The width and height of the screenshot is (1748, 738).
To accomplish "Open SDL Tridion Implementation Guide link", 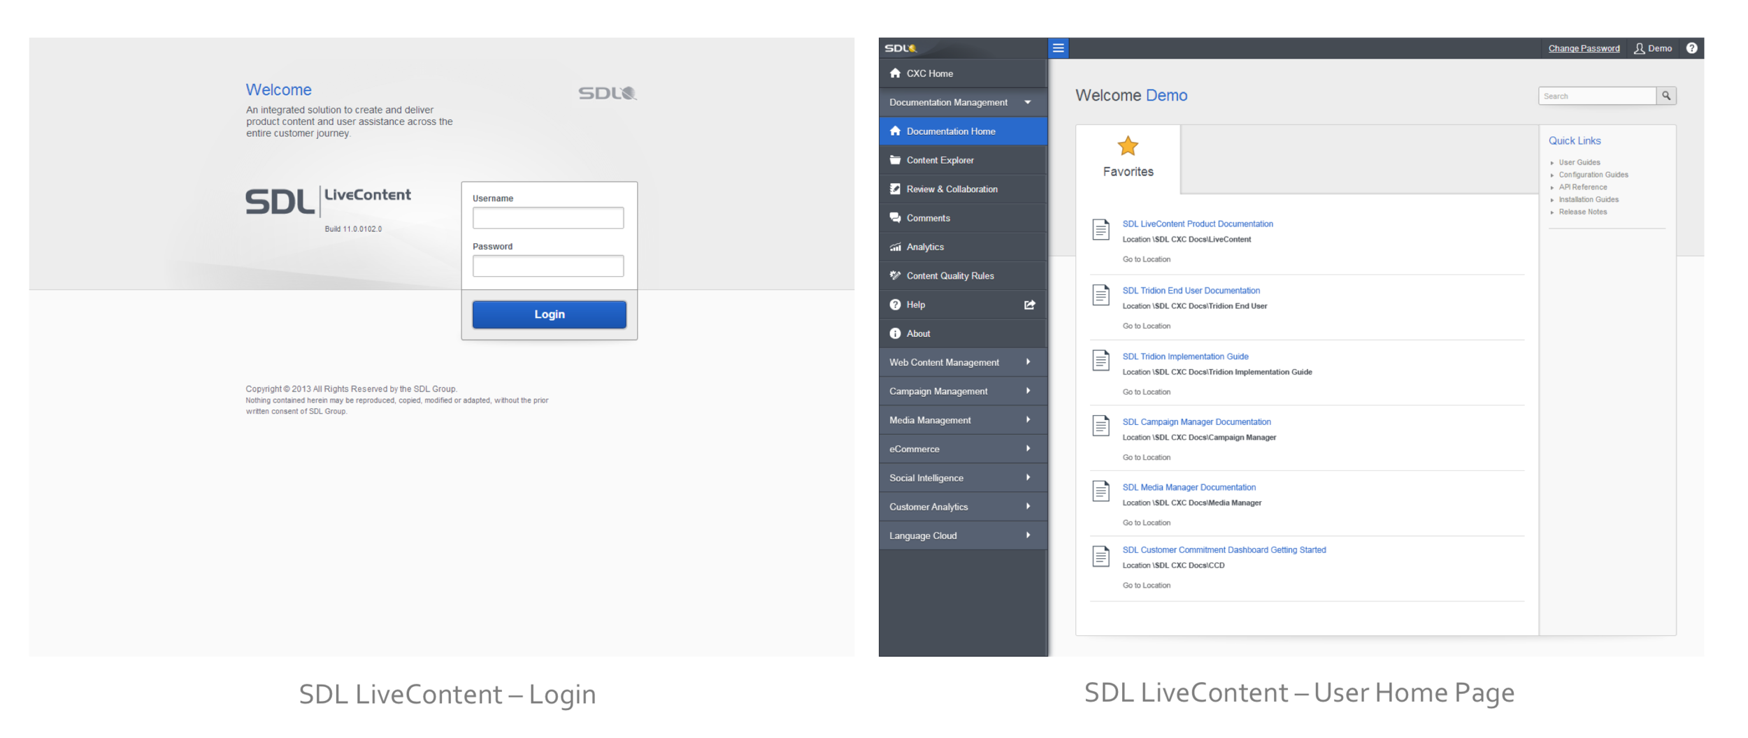I will pyautogui.click(x=1185, y=356).
